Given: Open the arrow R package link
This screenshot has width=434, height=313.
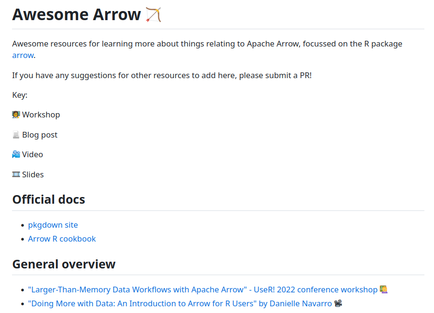Looking at the screenshot, I should tap(23, 56).
